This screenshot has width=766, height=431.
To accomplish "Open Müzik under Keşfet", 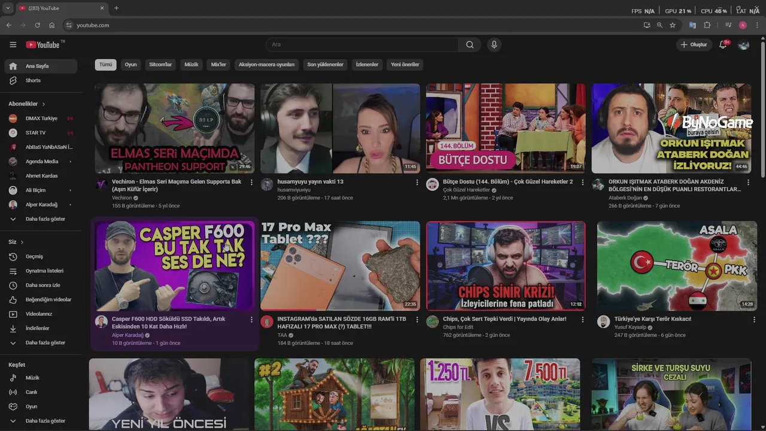I will point(39,378).
